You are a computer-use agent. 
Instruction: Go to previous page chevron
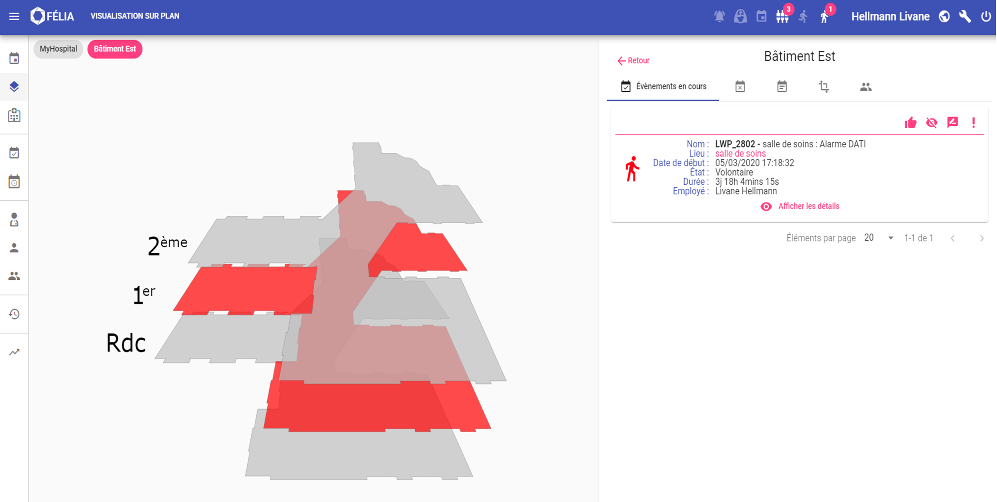tap(952, 238)
